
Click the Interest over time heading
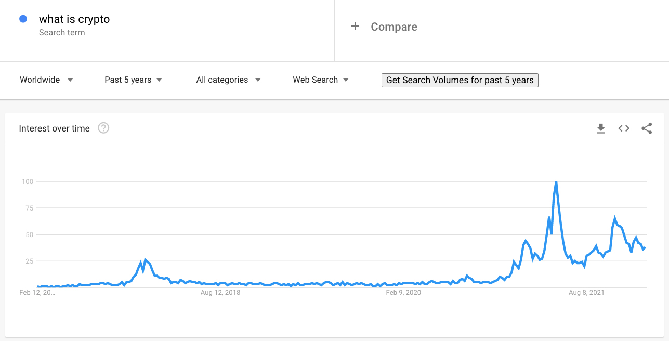click(x=54, y=128)
